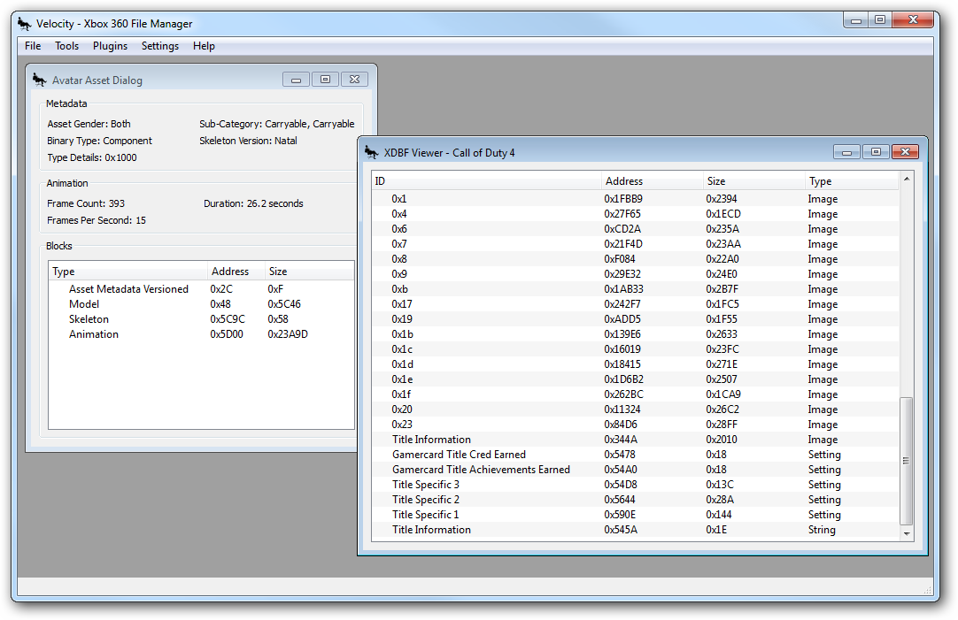
Task: Close the XDBF Viewer window
Action: (x=906, y=152)
